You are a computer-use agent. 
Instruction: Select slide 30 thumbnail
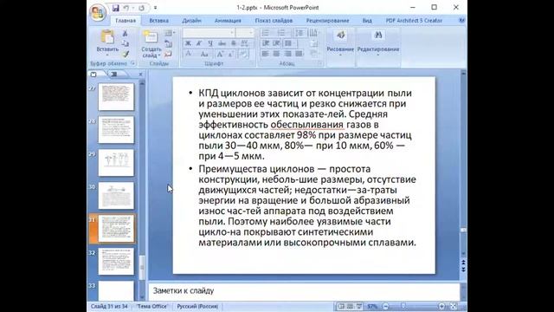(x=116, y=196)
